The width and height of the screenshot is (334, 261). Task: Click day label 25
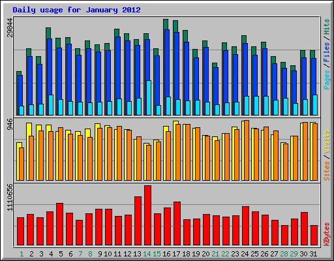pyautogui.click(x=254, y=254)
